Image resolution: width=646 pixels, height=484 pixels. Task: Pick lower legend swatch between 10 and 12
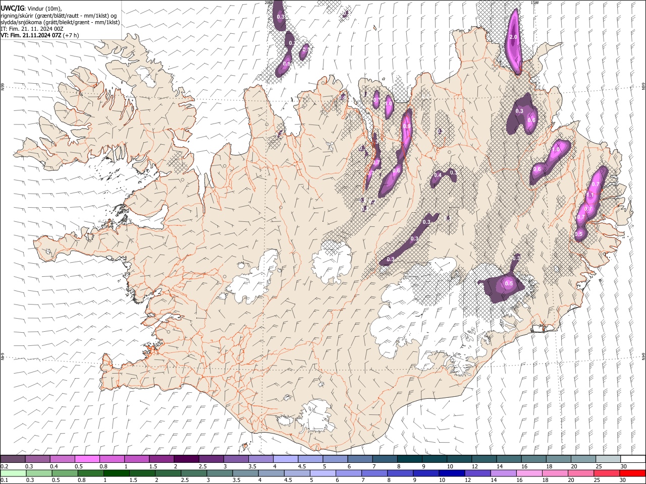click(x=451, y=473)
